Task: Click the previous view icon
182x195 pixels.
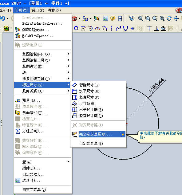Action: pyautogui.click(x=132, y=18)
